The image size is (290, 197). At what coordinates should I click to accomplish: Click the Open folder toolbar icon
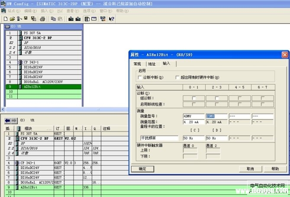point(12,19)
